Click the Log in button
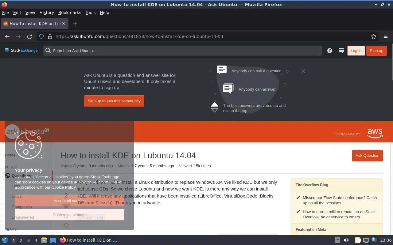Screen dimensions: 393x245 click(356, 51)
